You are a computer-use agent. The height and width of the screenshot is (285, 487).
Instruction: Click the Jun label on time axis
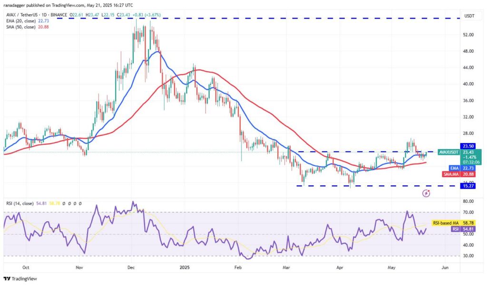[x=445, y=267]
